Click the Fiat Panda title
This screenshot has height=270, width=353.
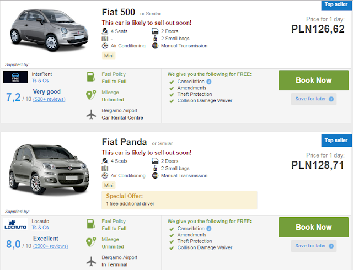click(124, 143)
